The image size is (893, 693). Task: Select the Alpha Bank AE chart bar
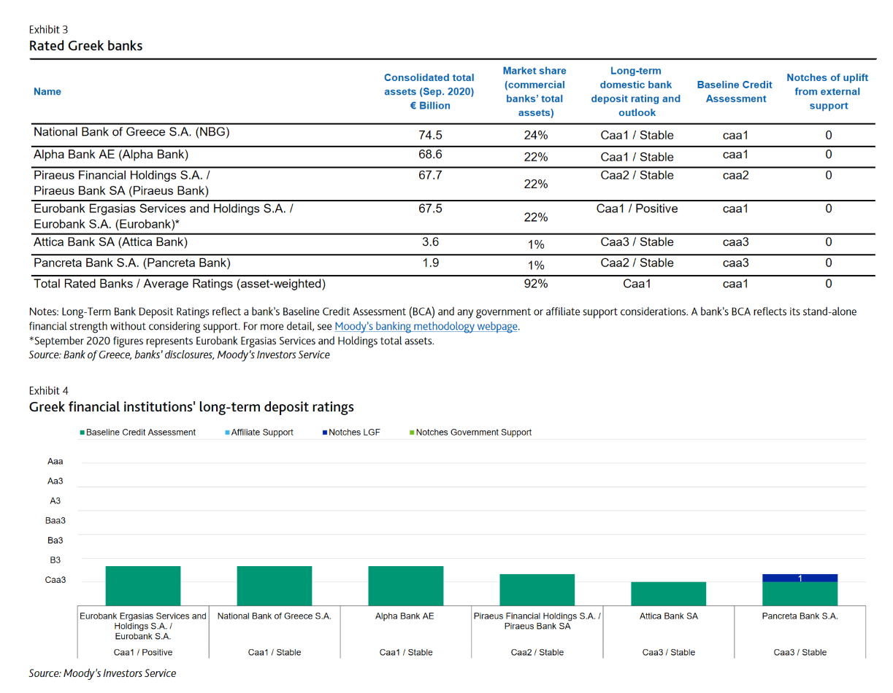(x=405, y=585)
